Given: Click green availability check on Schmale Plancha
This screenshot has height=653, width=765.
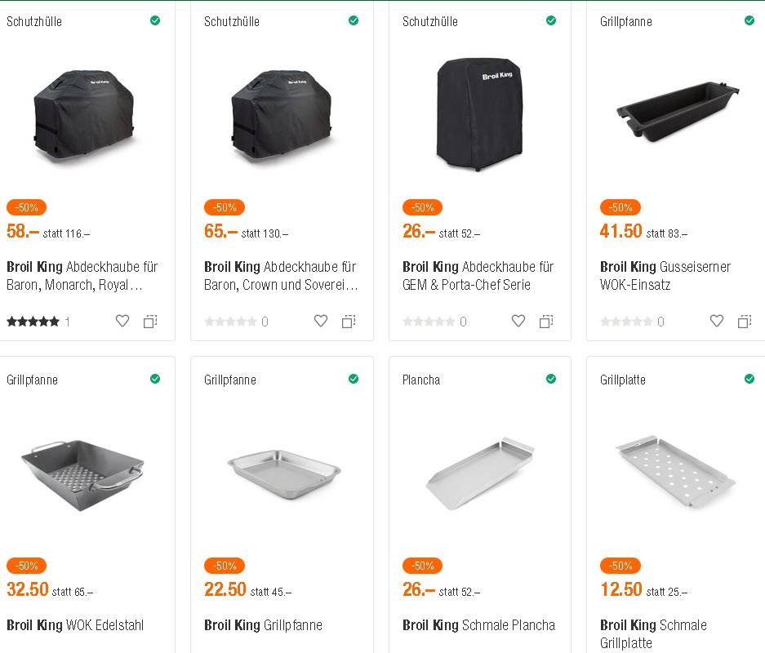Looking at the screenshot, I should coord(551,379).
